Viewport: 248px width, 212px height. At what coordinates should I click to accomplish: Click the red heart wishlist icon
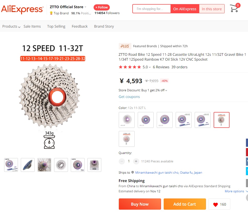point(215,204)
